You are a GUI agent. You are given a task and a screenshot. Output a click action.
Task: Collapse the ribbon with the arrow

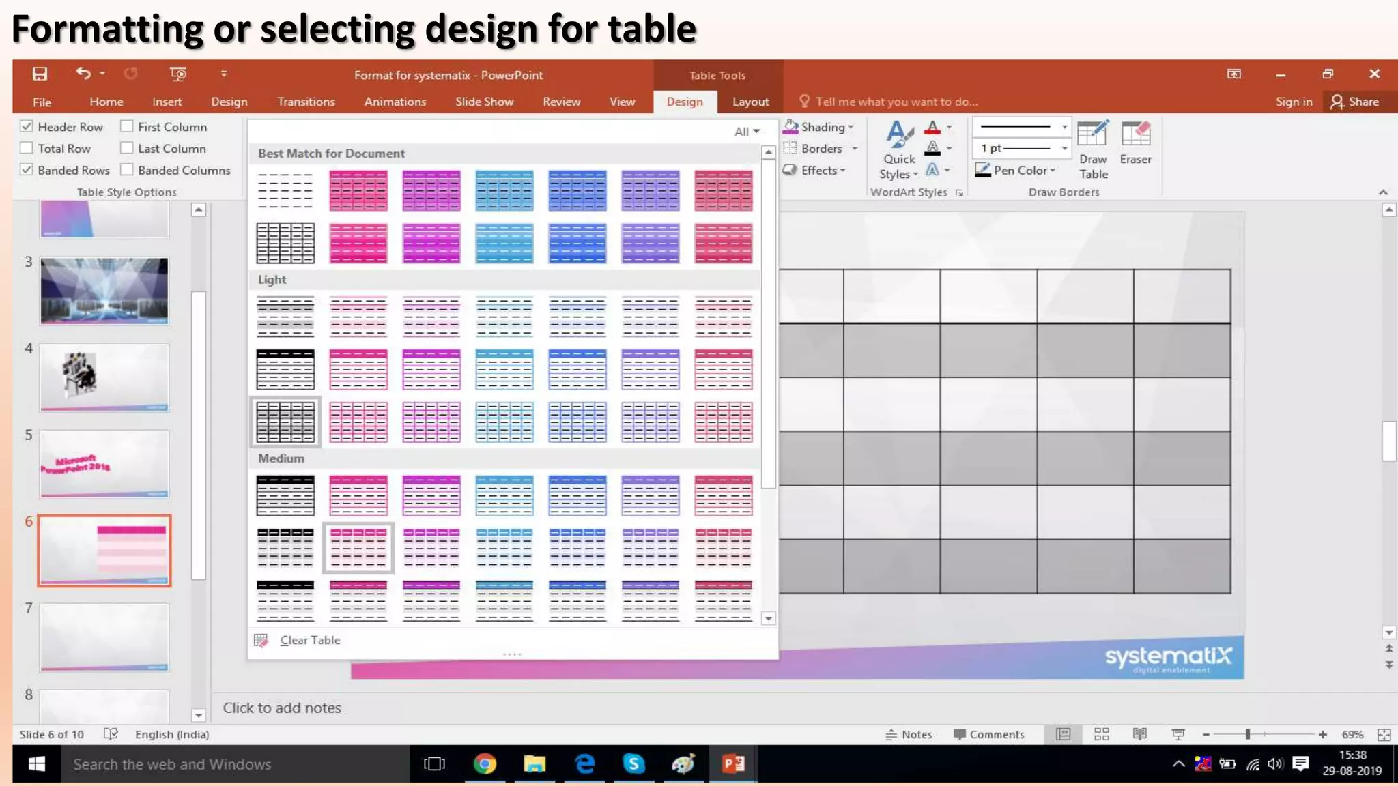pyautogui.click(x=1383, y=192)
